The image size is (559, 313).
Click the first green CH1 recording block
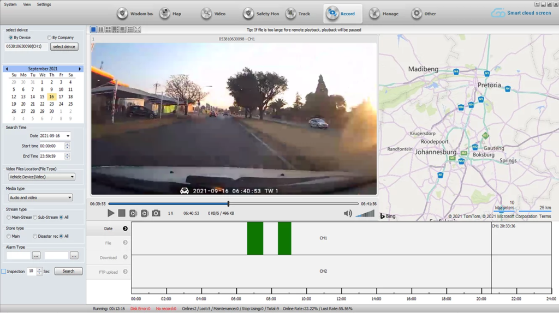[255, 238]
